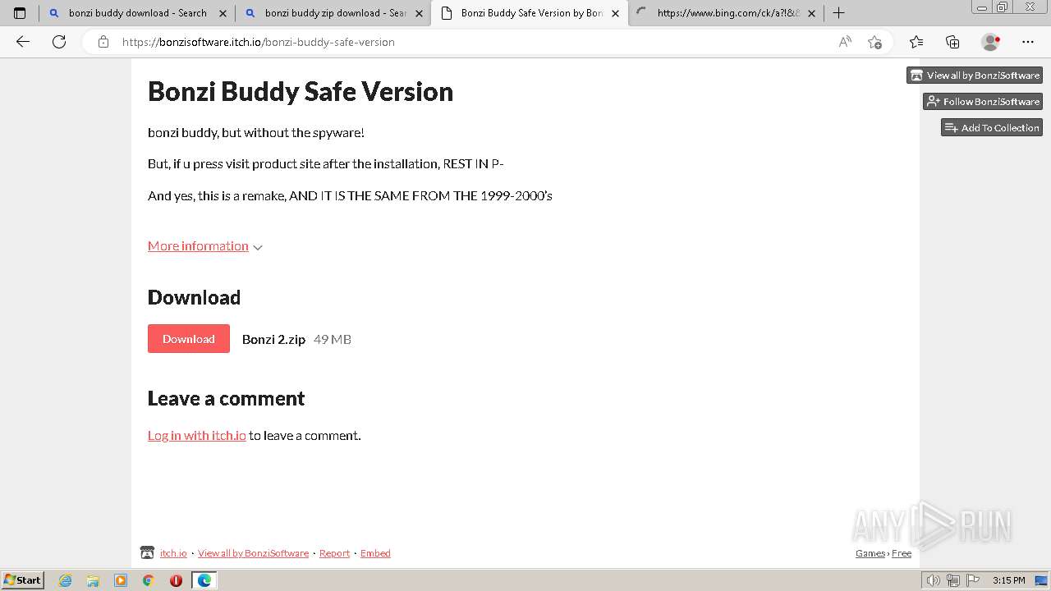
Task: Open the tab actions menu icon
Action: click(x=20, y=13)
